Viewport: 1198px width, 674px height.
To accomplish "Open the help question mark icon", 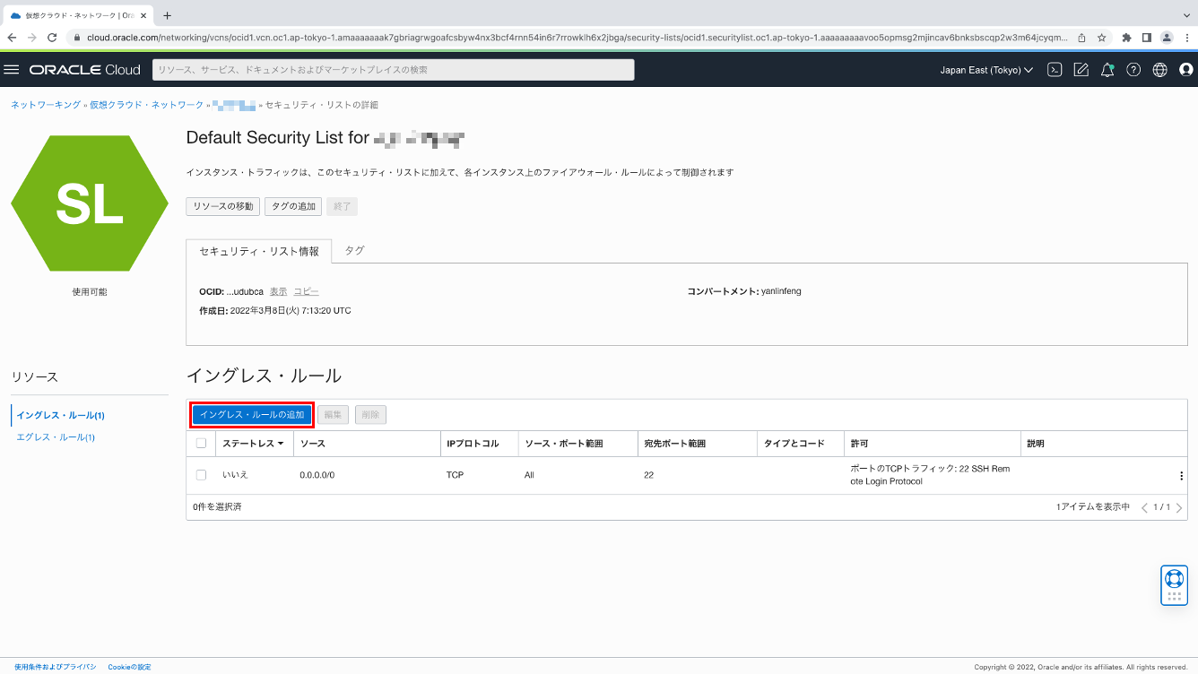I will tap(1133, 70).
